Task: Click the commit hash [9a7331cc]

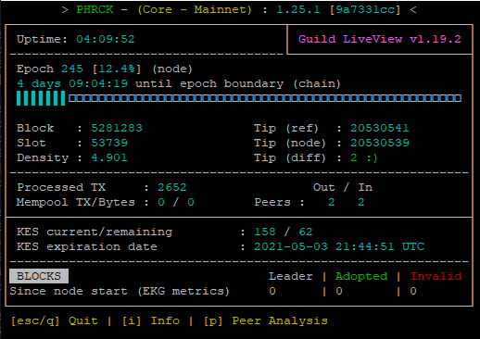Action: point(365,9)
